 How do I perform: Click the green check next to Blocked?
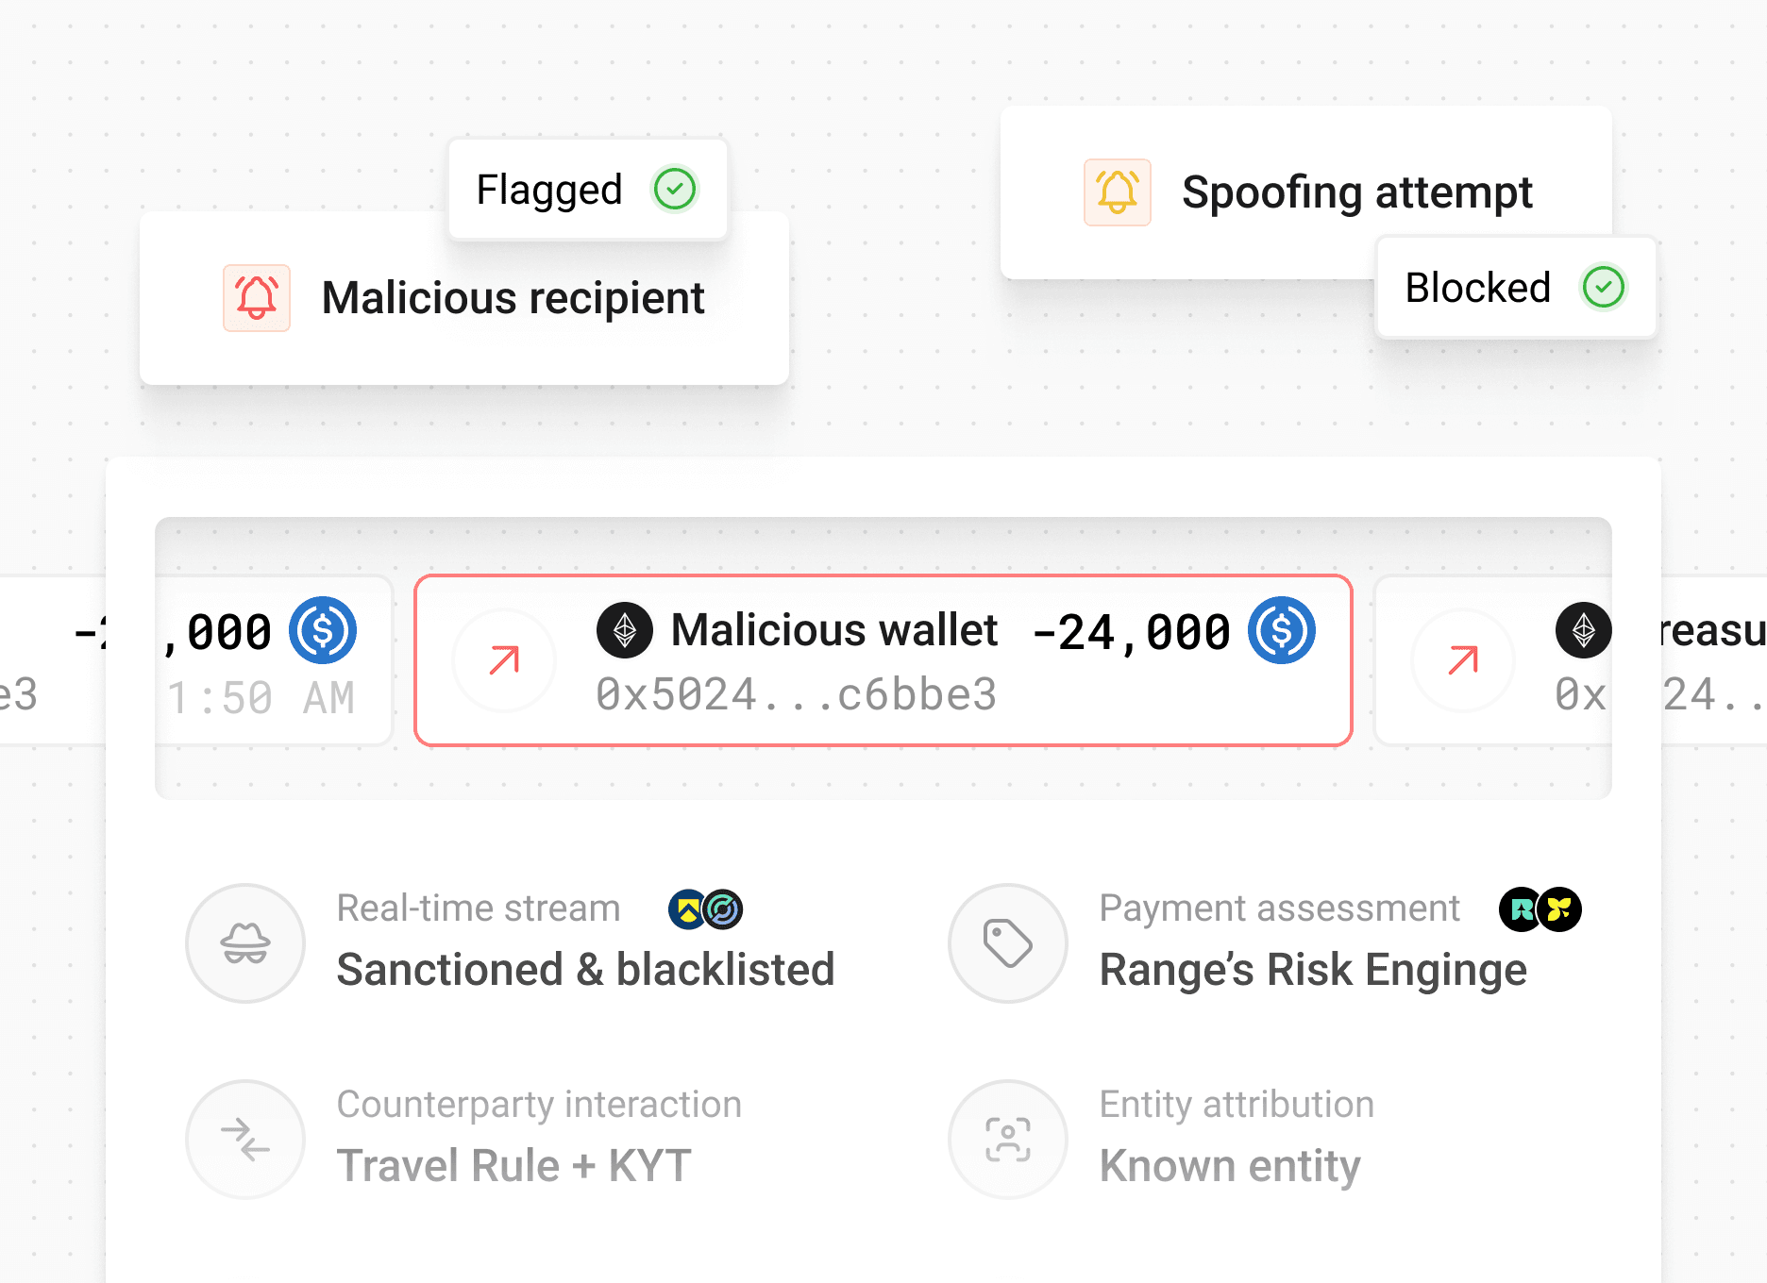tap(1604, 287)
